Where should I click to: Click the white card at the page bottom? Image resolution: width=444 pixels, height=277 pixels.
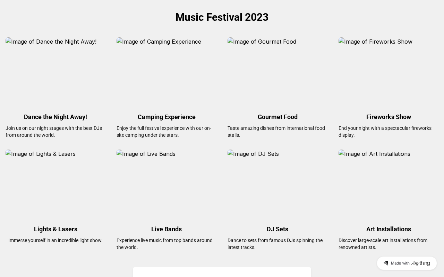tap(222, 272)
